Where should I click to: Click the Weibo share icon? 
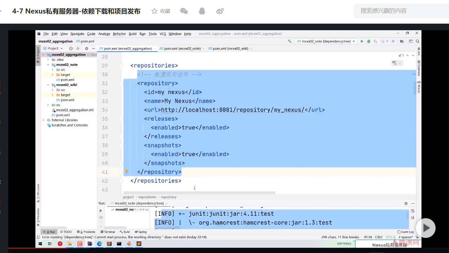(220, 11)
